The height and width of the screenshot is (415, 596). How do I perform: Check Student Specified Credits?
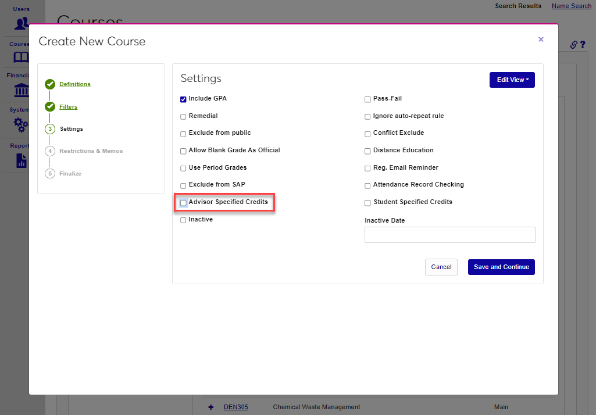coord(367,203)
